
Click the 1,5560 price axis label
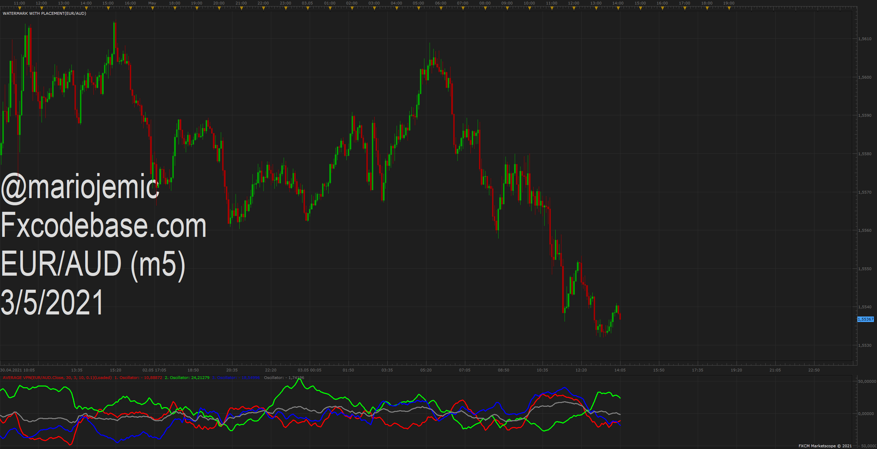[865, 230]
